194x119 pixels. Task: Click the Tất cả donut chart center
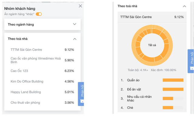pyautogui.click(x=152, y=45)
